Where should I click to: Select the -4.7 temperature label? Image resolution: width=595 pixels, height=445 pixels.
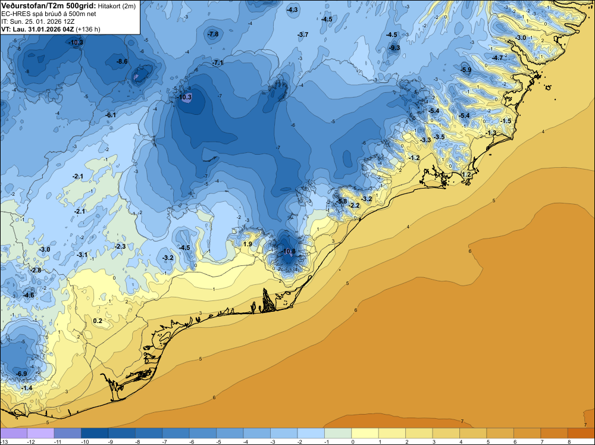(x=497, y=58)
